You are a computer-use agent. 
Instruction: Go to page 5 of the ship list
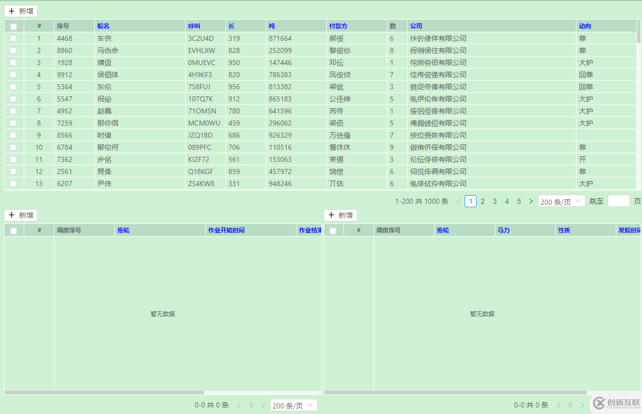518,201
